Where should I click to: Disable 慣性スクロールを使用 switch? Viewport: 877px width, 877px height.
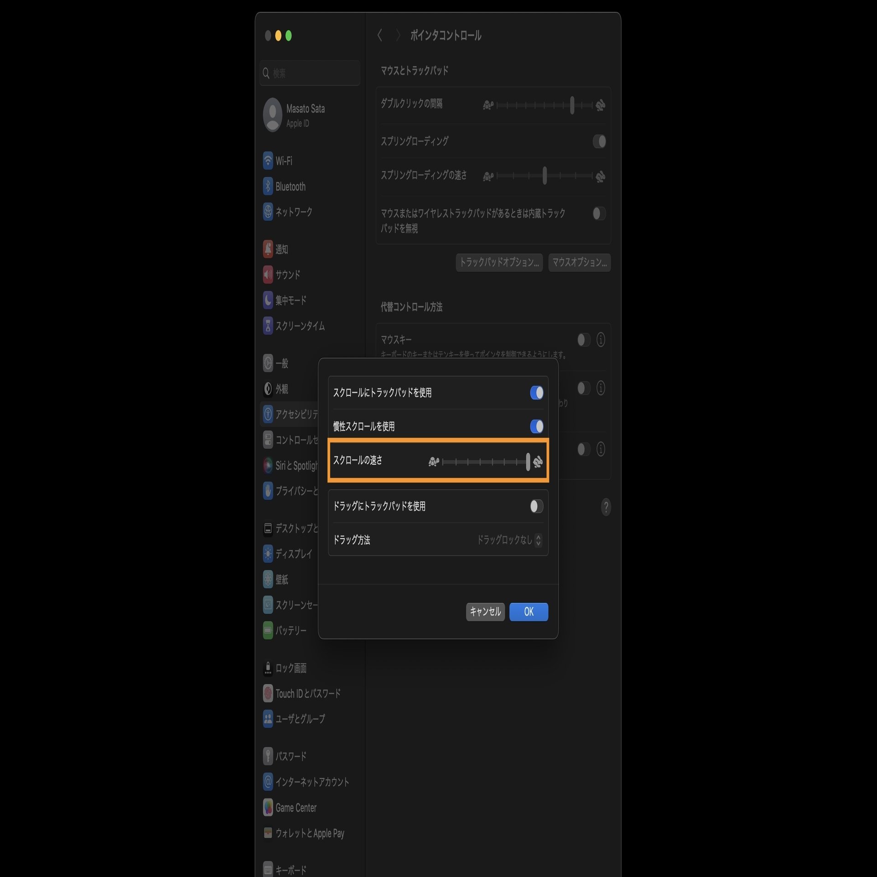536,426
